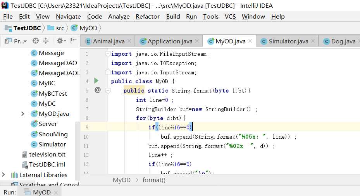Image resolution: width=360 pixels, height=196 pixels.
Task: Select TestJDBC.iml file in project tree
Action: (x=43, y=164)
